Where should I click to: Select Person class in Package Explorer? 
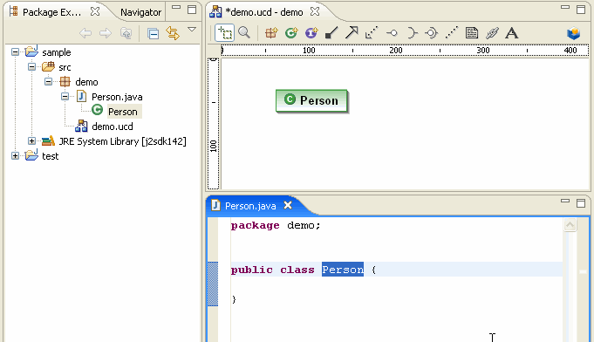[x=123, y=112]
